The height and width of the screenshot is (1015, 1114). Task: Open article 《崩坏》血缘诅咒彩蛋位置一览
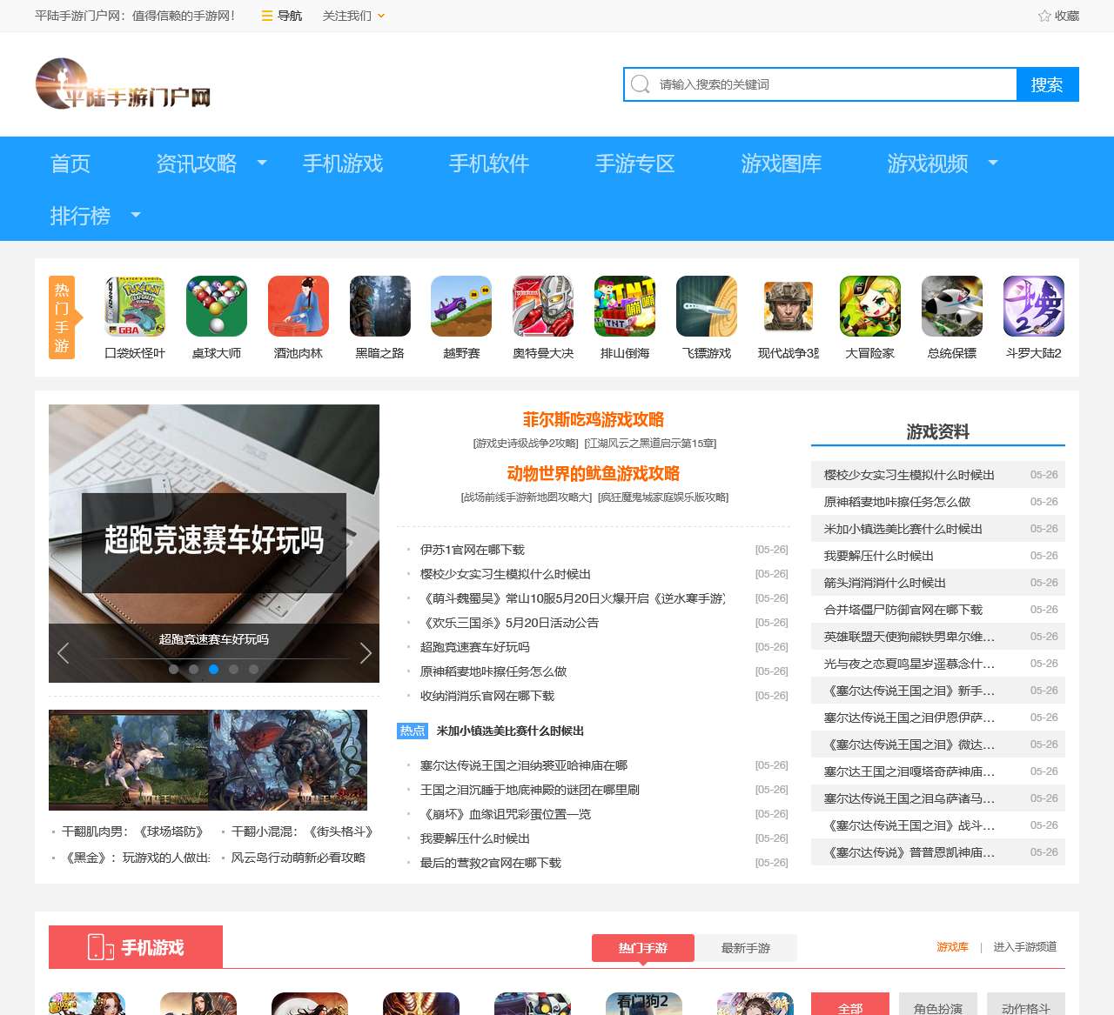click(506, 814)
